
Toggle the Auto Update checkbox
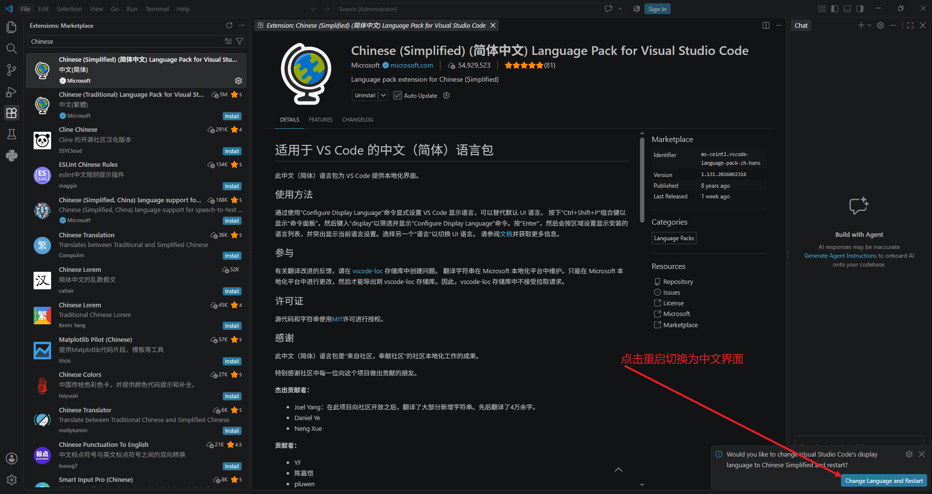398,95
